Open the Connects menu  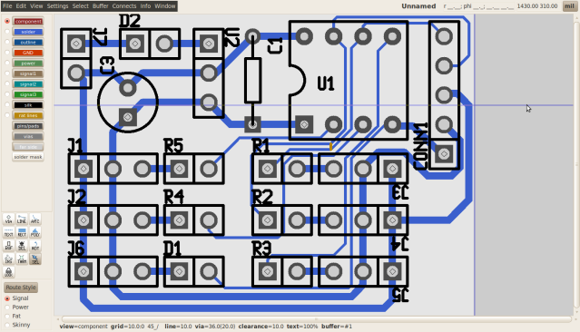click(x=124, y=6)
